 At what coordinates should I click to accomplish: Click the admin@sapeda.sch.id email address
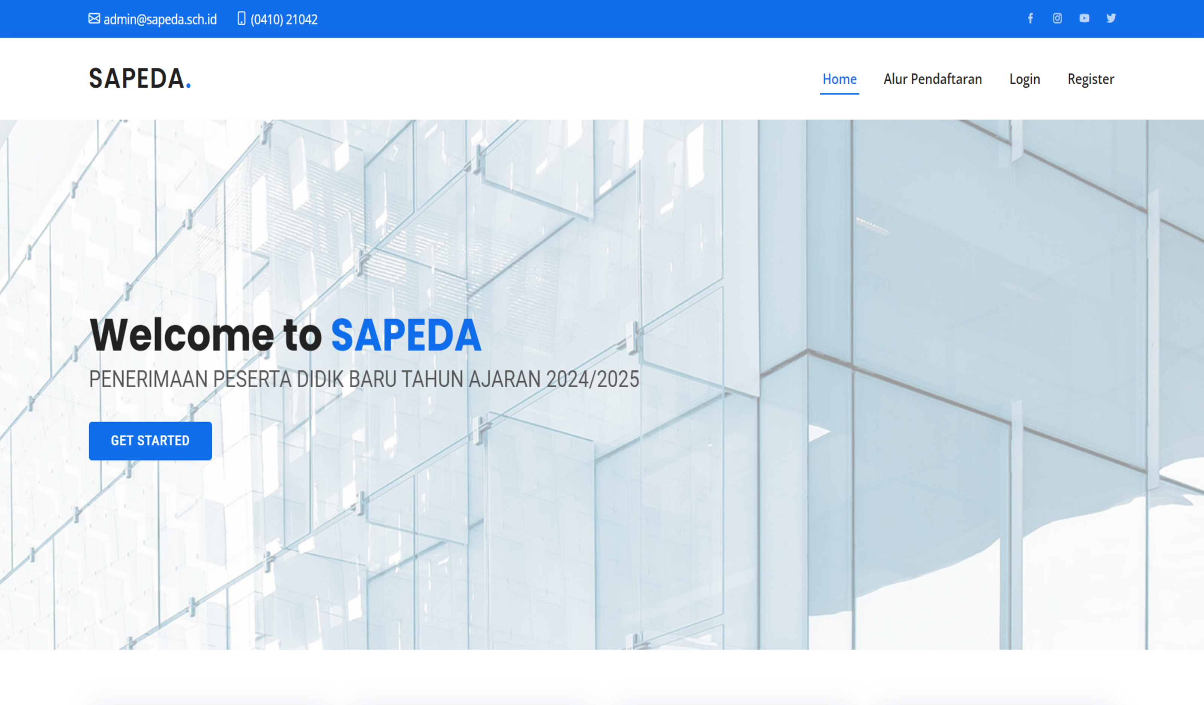point(160,20)
